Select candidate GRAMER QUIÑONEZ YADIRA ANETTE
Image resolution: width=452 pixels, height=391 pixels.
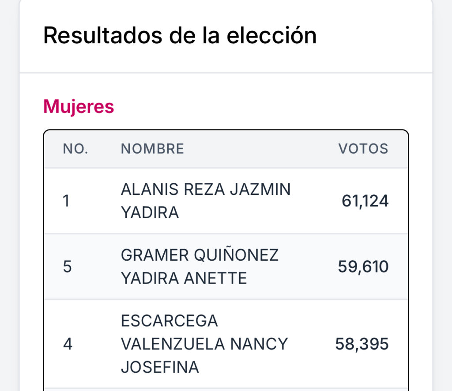[200, 266]
